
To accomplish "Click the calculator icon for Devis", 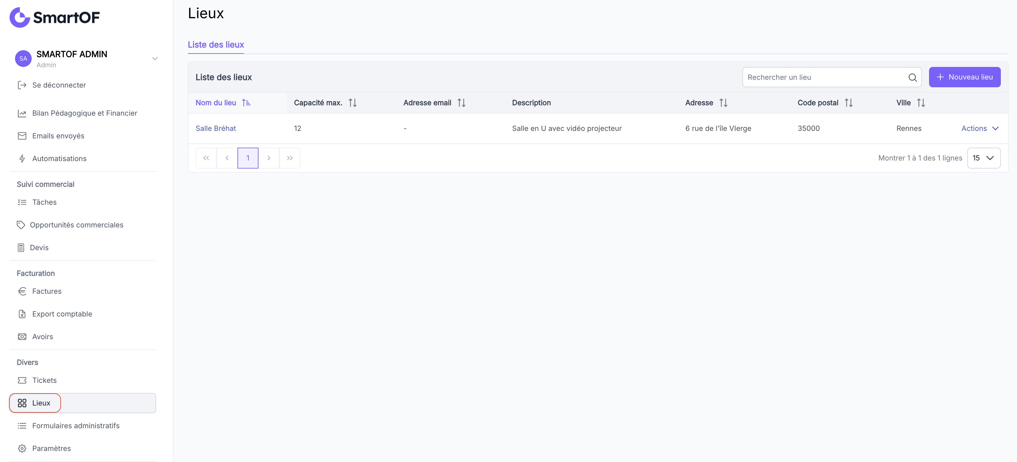I will [21, 248].
